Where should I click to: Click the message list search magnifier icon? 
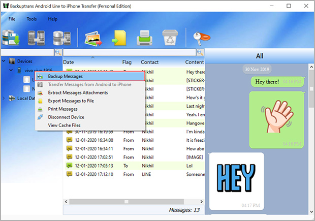click(x=200, y=52)
